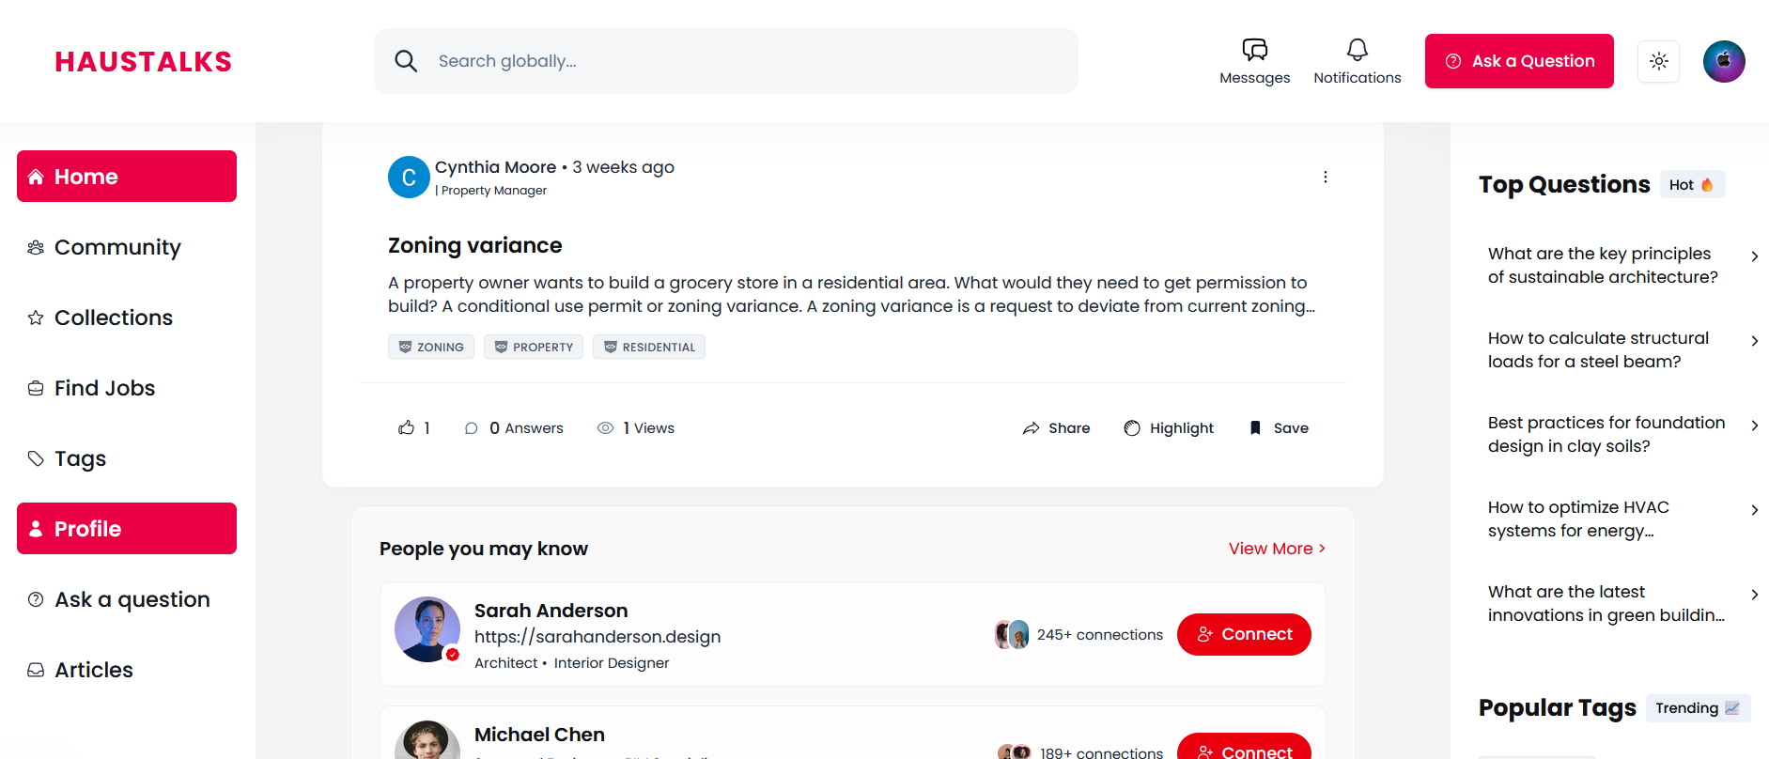Viewport: 1769px width, 759px height.
Task: Click the View More link
Action: pos(1277,549)
